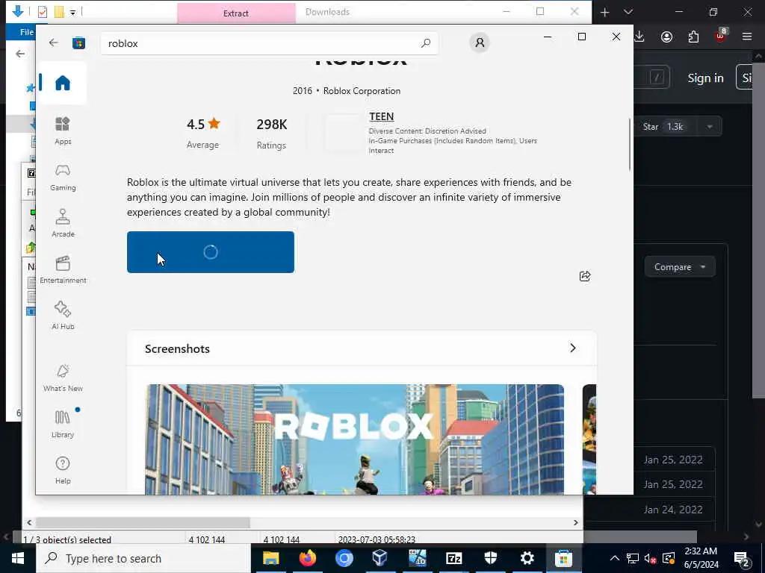
Task: Click the 7-Zip scrollbar left arrow
Action: point(29,522)
